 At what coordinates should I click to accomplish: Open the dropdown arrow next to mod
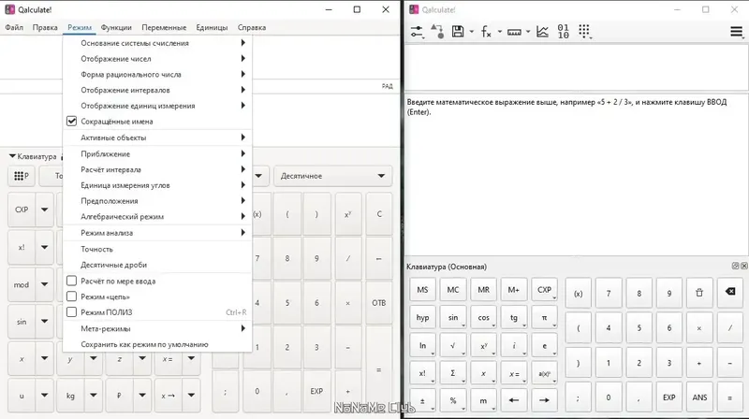[x=44, y=284]
